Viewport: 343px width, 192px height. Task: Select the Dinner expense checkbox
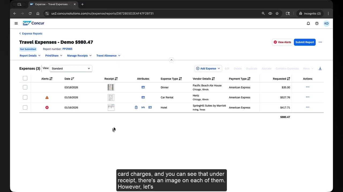(x=25, y=87)
